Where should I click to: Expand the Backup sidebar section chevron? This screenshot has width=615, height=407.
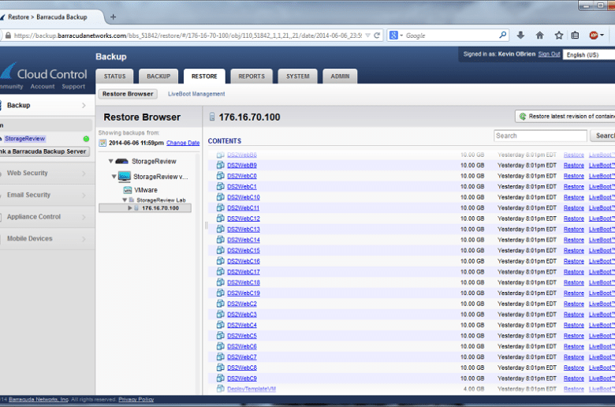tap(84, 105)
